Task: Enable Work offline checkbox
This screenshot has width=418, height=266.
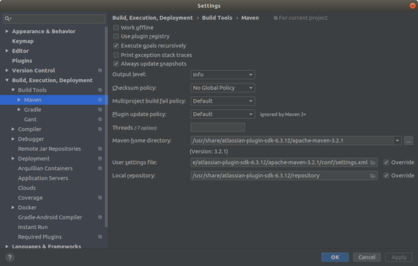Action: 116,27
